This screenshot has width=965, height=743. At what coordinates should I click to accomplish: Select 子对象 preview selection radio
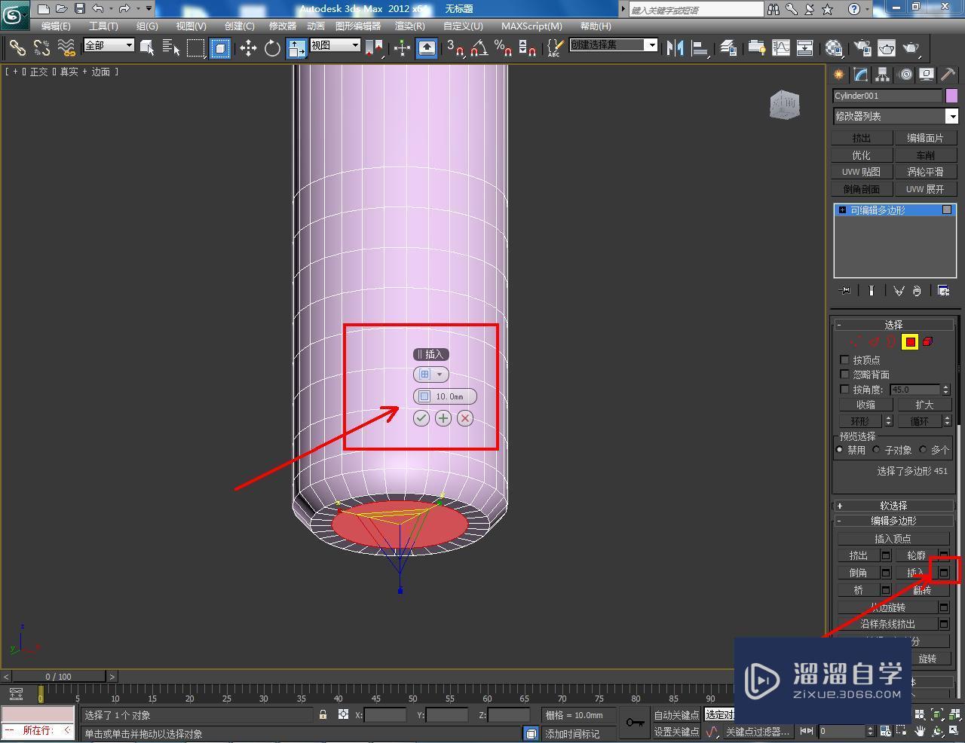877,450
